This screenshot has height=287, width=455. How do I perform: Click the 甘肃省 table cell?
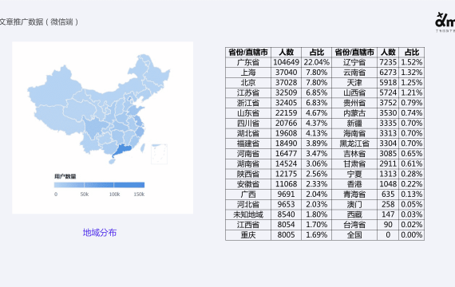coord(354,163)
